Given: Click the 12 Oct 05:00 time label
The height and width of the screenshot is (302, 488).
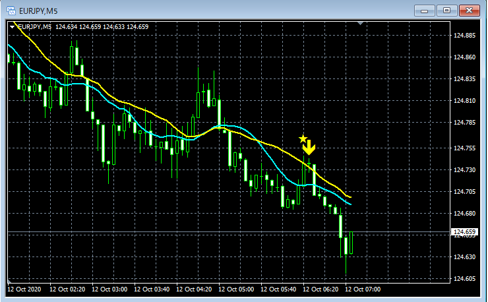Looking at the screenshot, I should (236, 289).
